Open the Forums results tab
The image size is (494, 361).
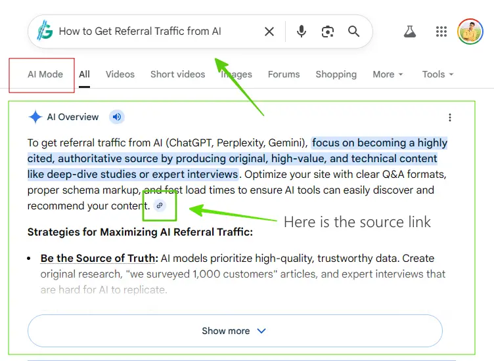284,74
